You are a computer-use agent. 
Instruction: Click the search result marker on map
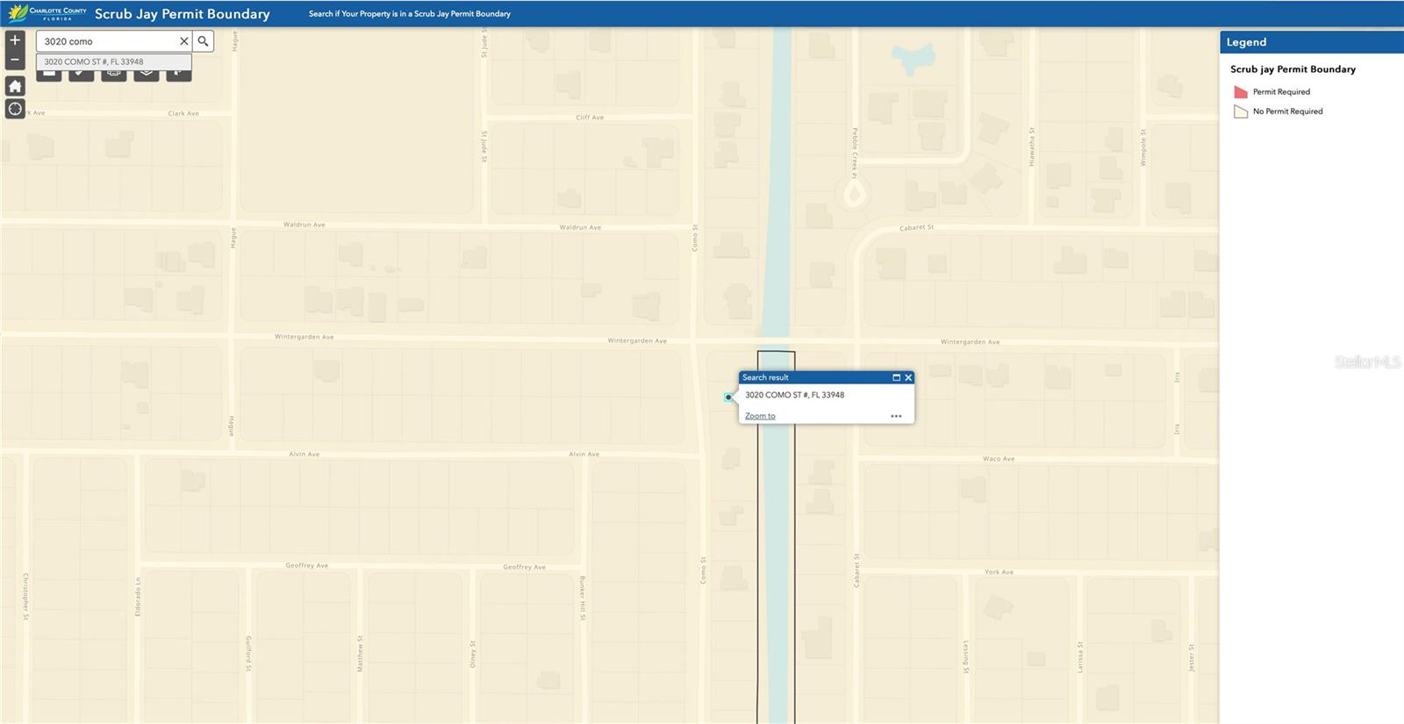coord(728,398)
